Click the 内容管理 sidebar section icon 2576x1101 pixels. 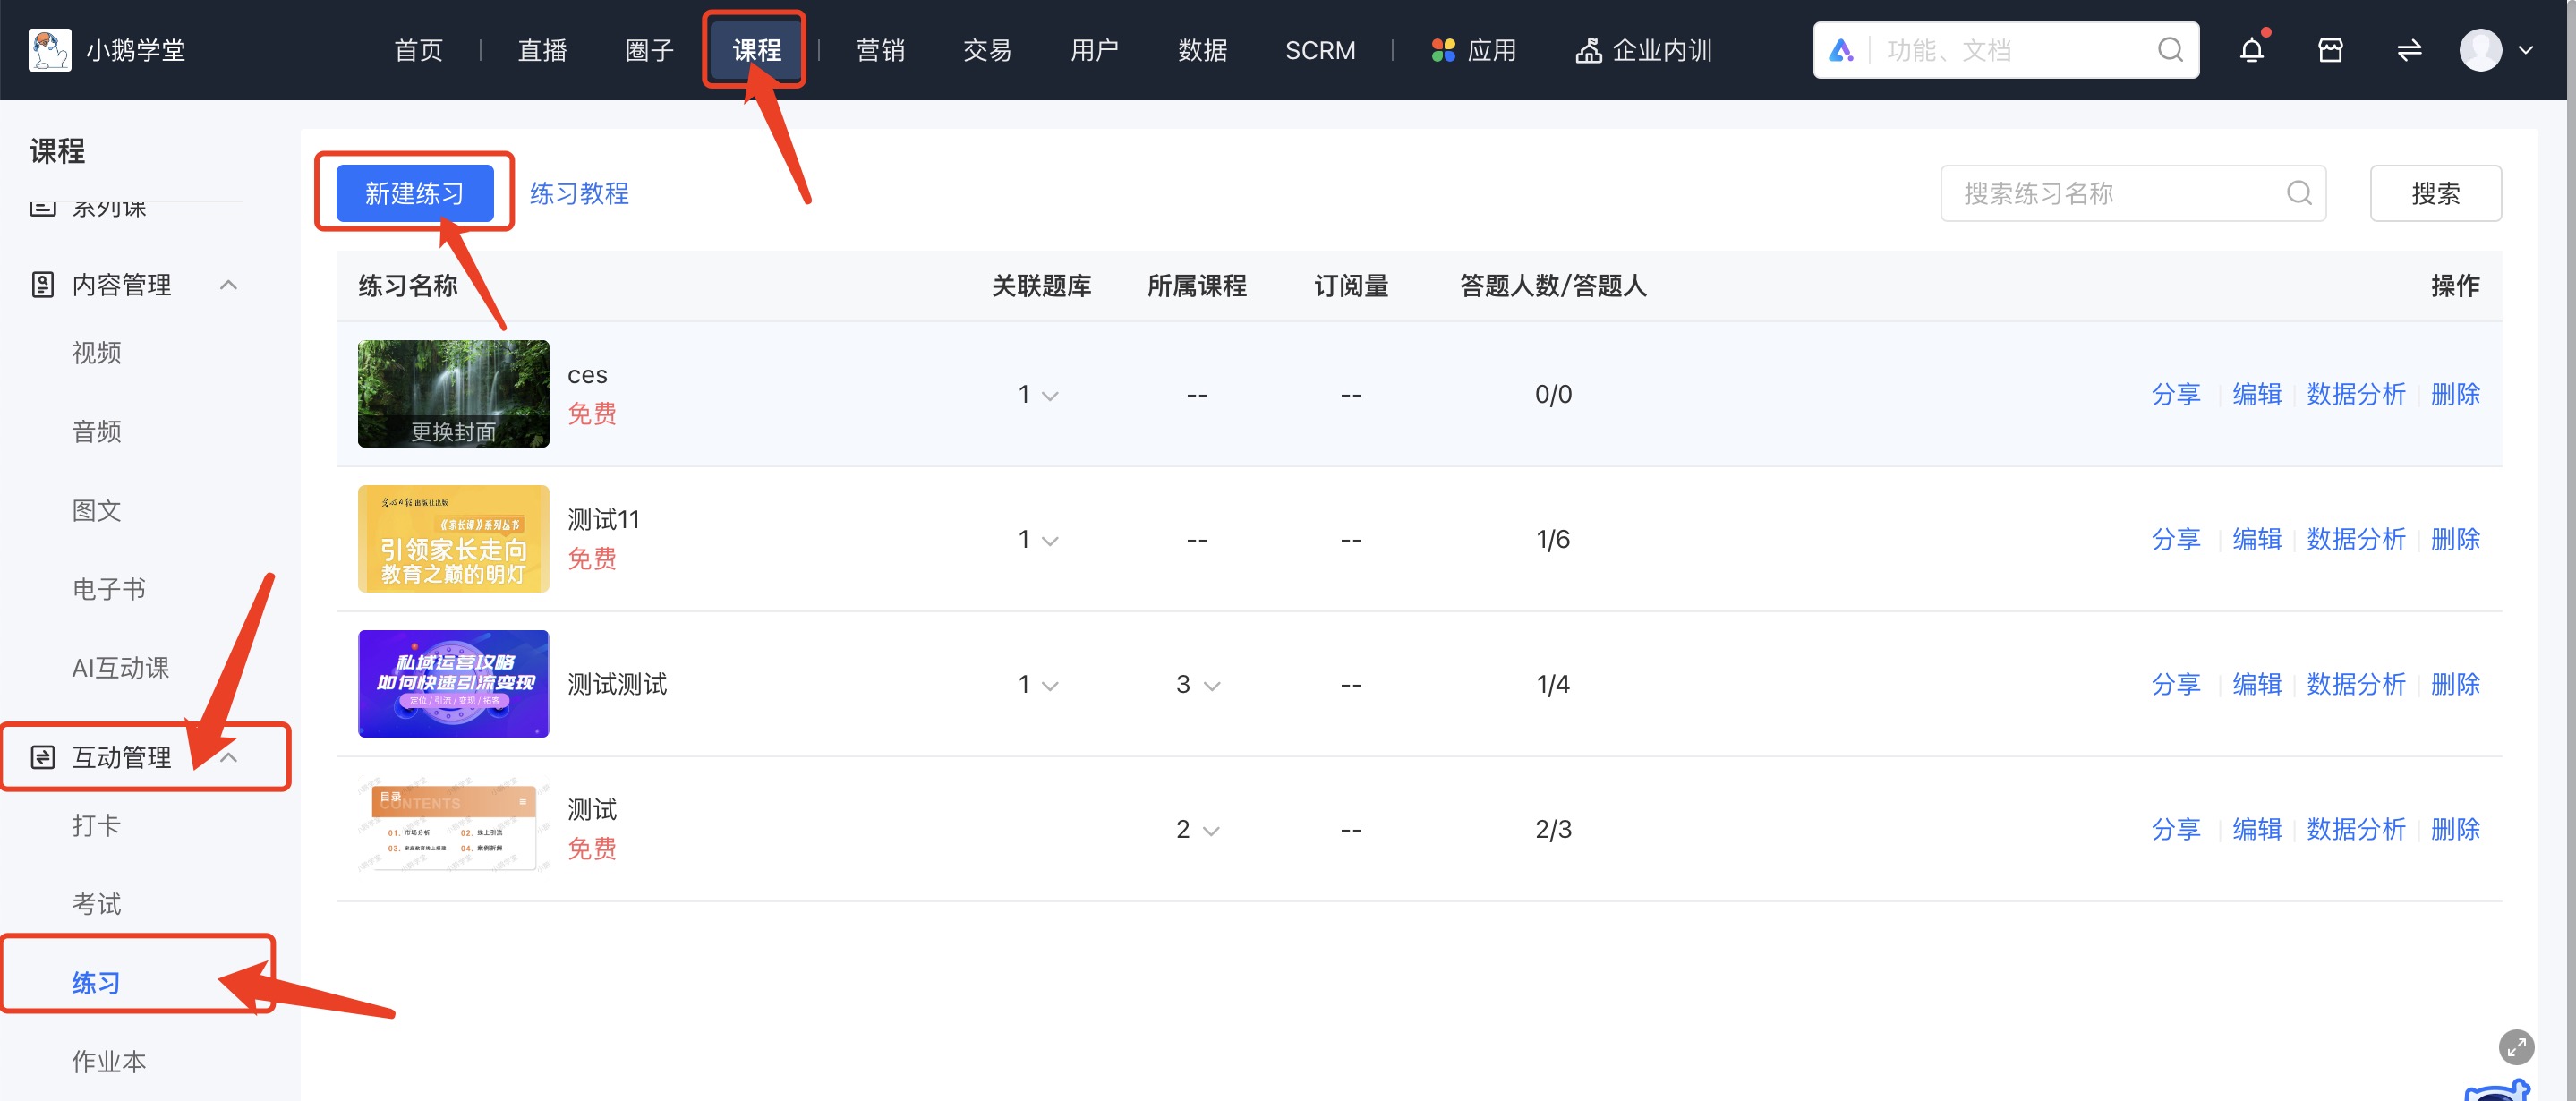click(x=41, y=284)
